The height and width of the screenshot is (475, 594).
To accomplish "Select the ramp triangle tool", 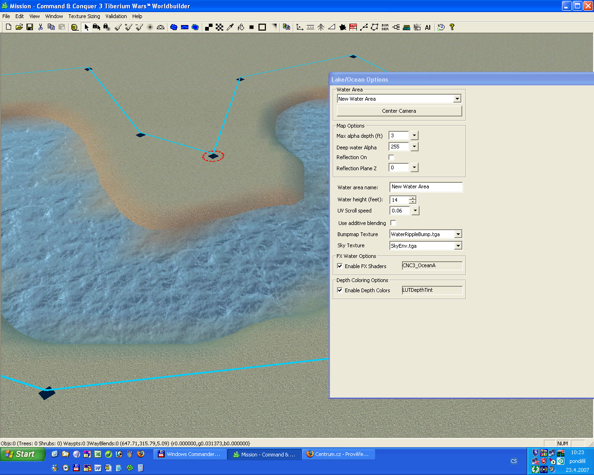I will coord(332,27).
